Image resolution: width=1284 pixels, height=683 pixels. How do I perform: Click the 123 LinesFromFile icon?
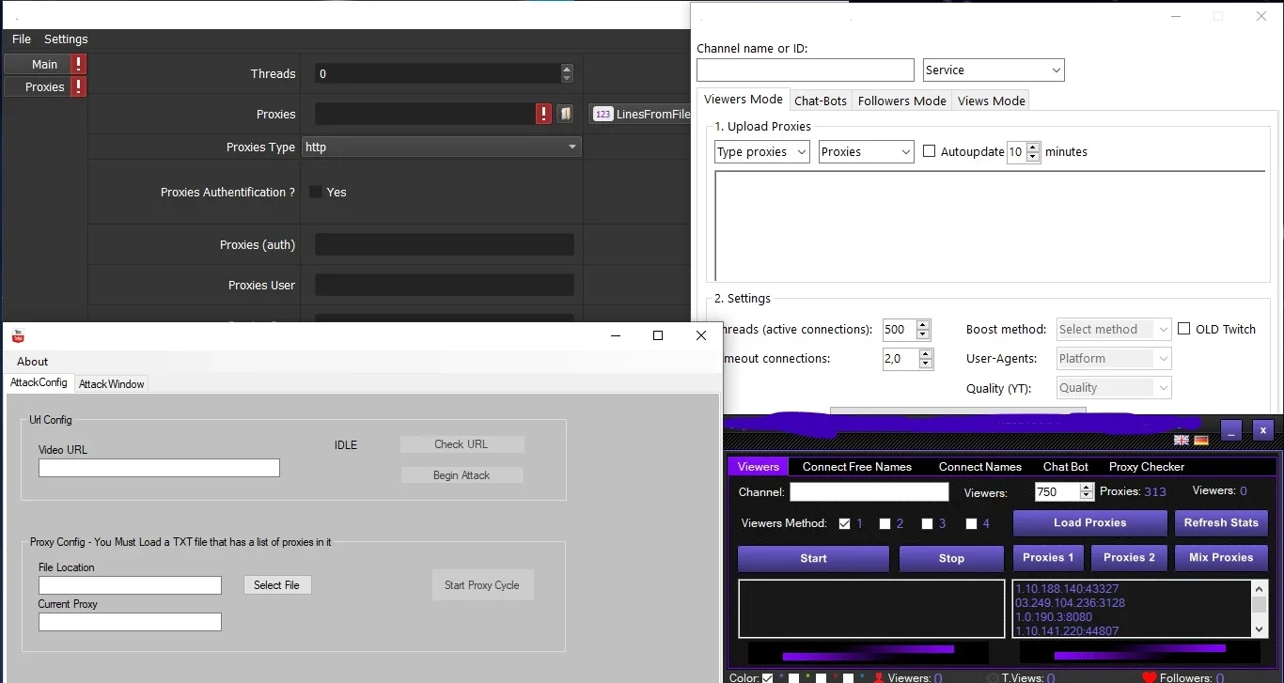pyautogui.click(x=603, y=114)
